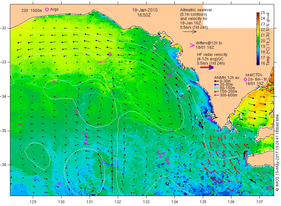The image size is (281, 206).
Task: Click the 133 longitude axis label
Action: pyautogui.click(x=146, y=202)
